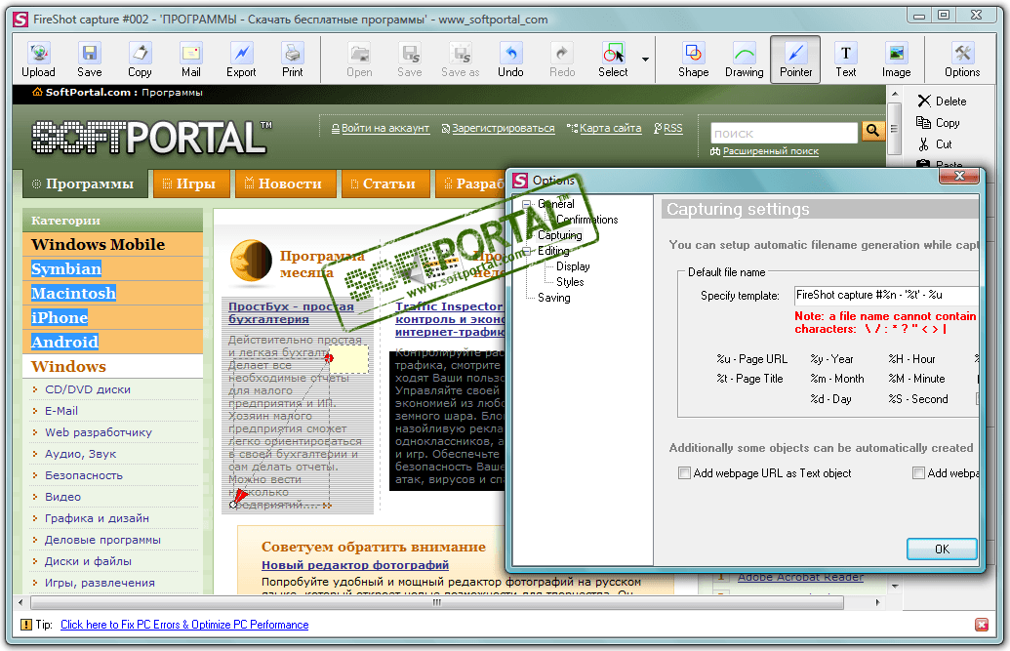Collapse the General tree node
Image resolution: width=1010 pixels, height=651 pixels.
coord(526,204)
